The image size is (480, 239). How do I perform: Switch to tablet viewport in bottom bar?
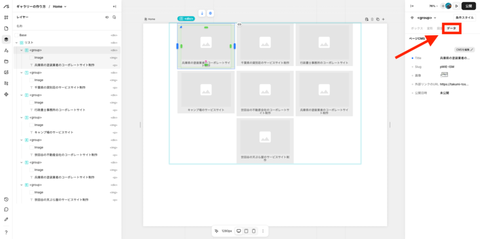246,231
